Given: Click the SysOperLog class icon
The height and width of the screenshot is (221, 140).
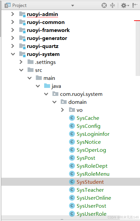Looking at the screenshot, I should 72,150.
